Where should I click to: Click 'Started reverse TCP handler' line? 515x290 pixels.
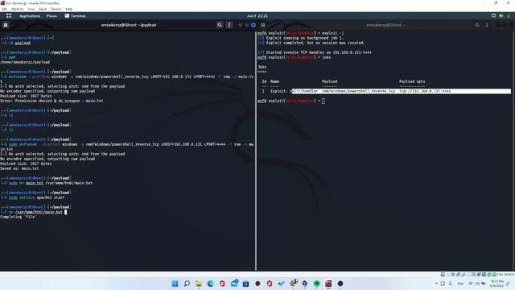315,52
